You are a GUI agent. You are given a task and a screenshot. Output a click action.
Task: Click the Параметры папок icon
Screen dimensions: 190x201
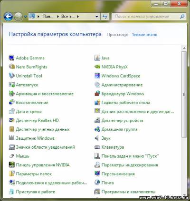[11, 174]
